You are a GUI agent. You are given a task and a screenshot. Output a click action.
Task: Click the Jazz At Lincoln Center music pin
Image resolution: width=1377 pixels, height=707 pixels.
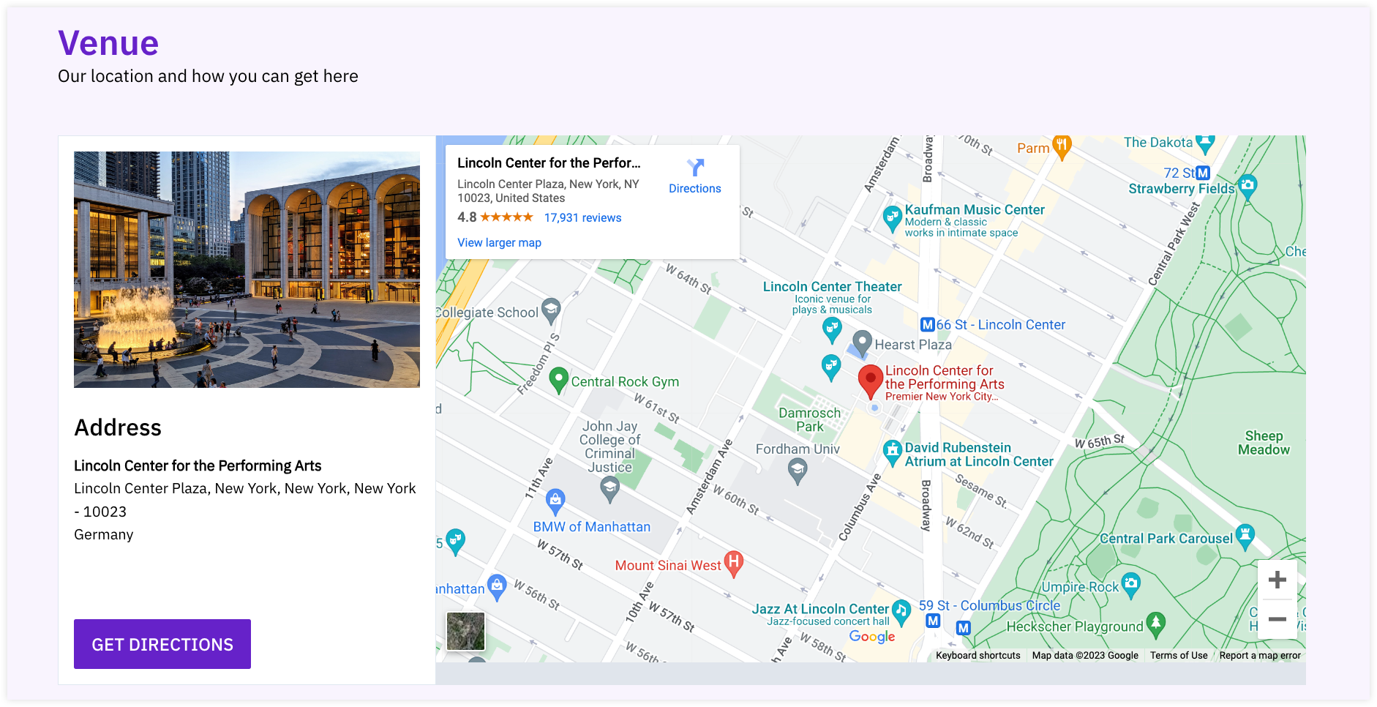click(901, 612)
